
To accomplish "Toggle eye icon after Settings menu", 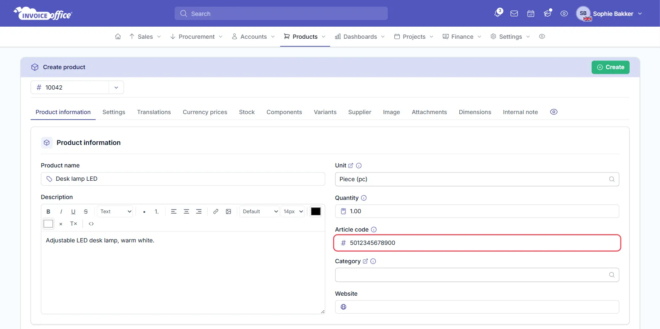I will [542, 37].
